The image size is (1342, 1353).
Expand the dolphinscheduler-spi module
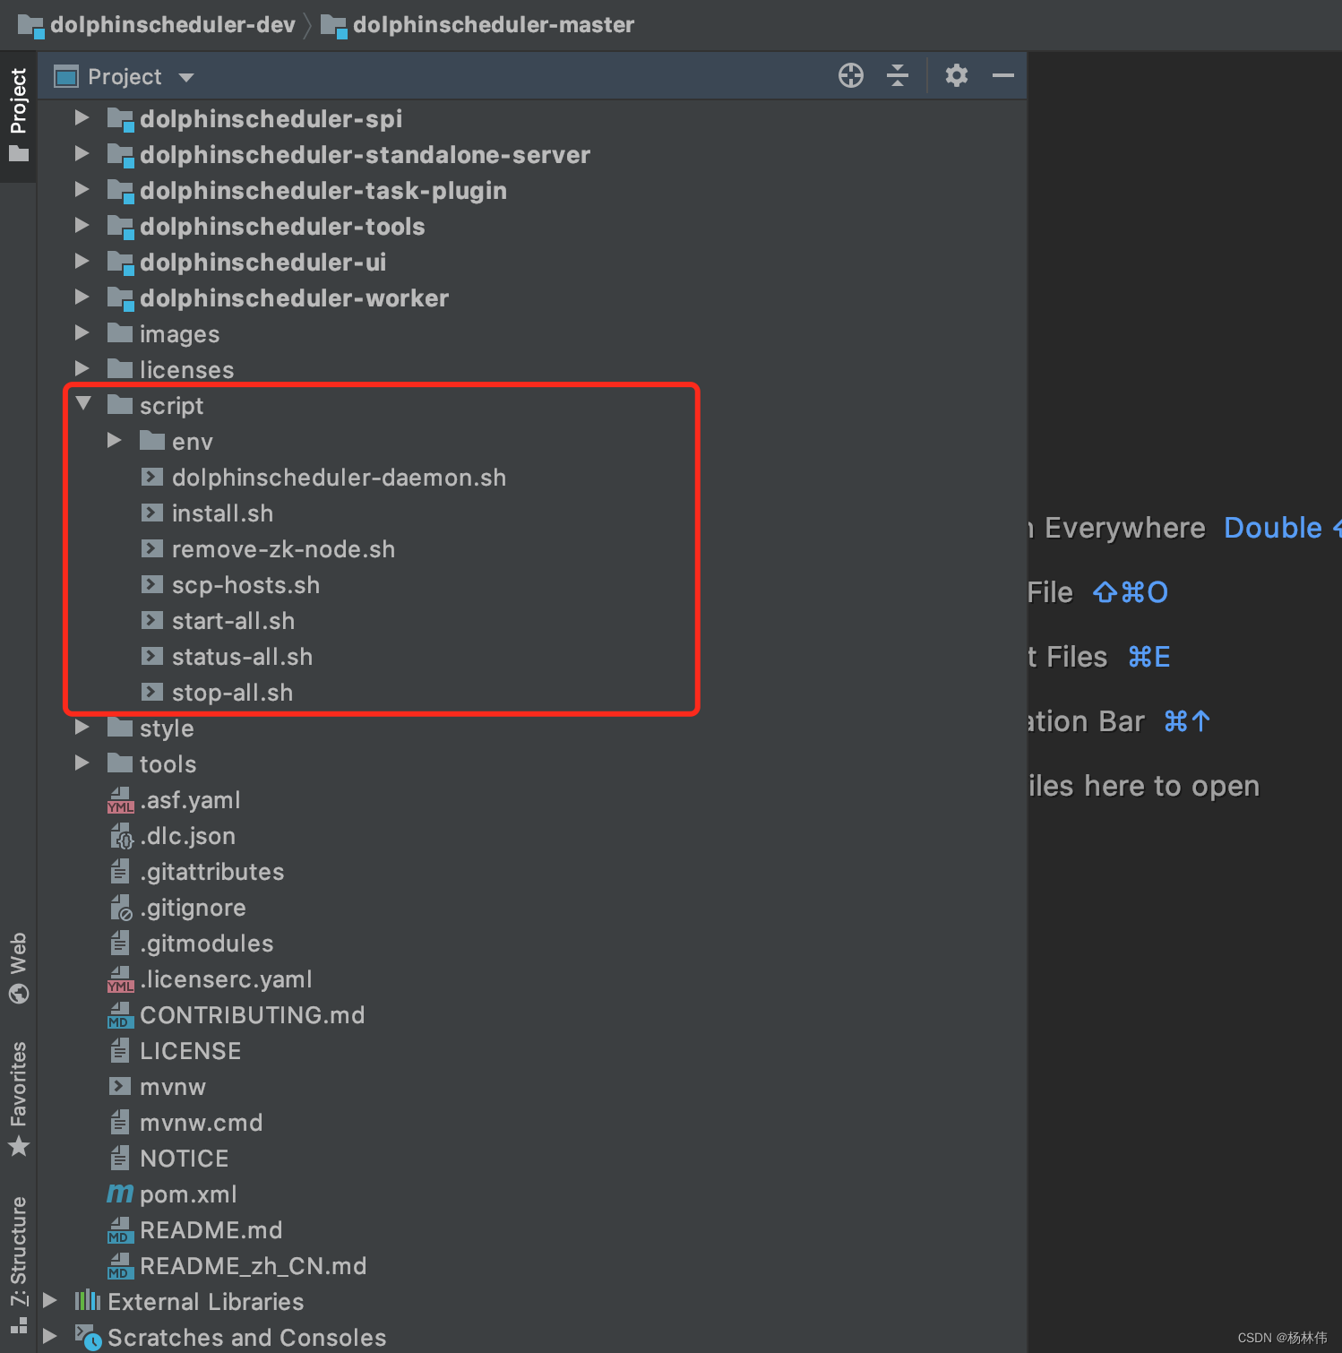coord(82,117)
